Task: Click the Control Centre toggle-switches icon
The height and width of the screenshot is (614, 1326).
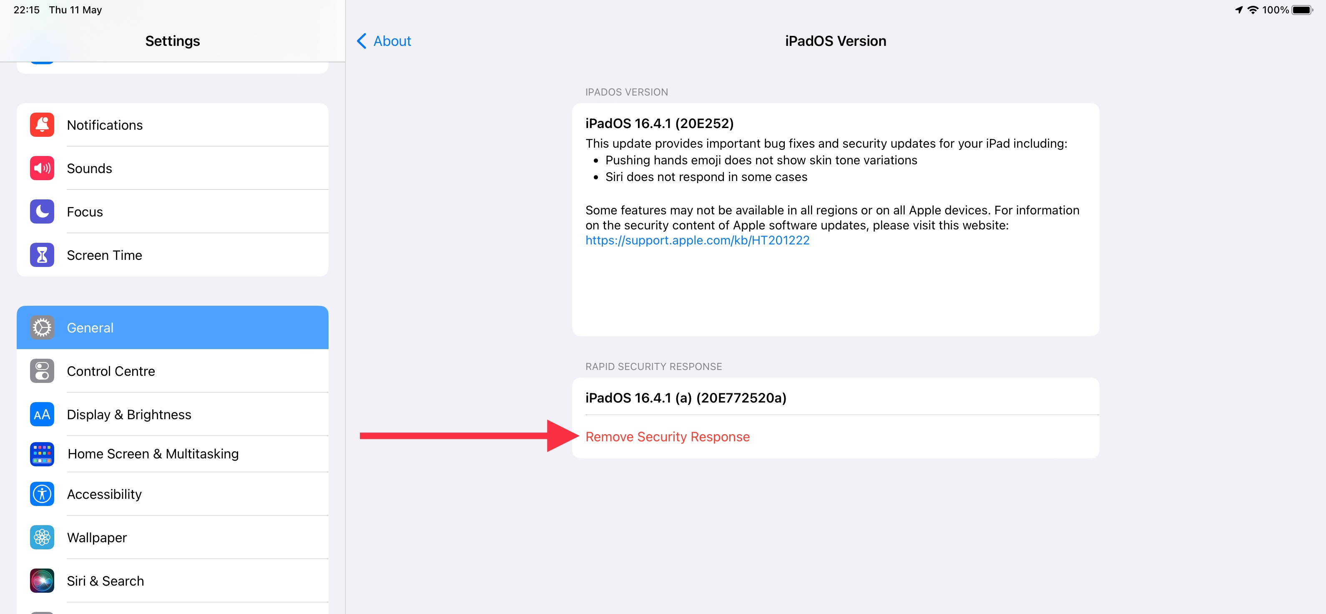Action: (42, 371)
